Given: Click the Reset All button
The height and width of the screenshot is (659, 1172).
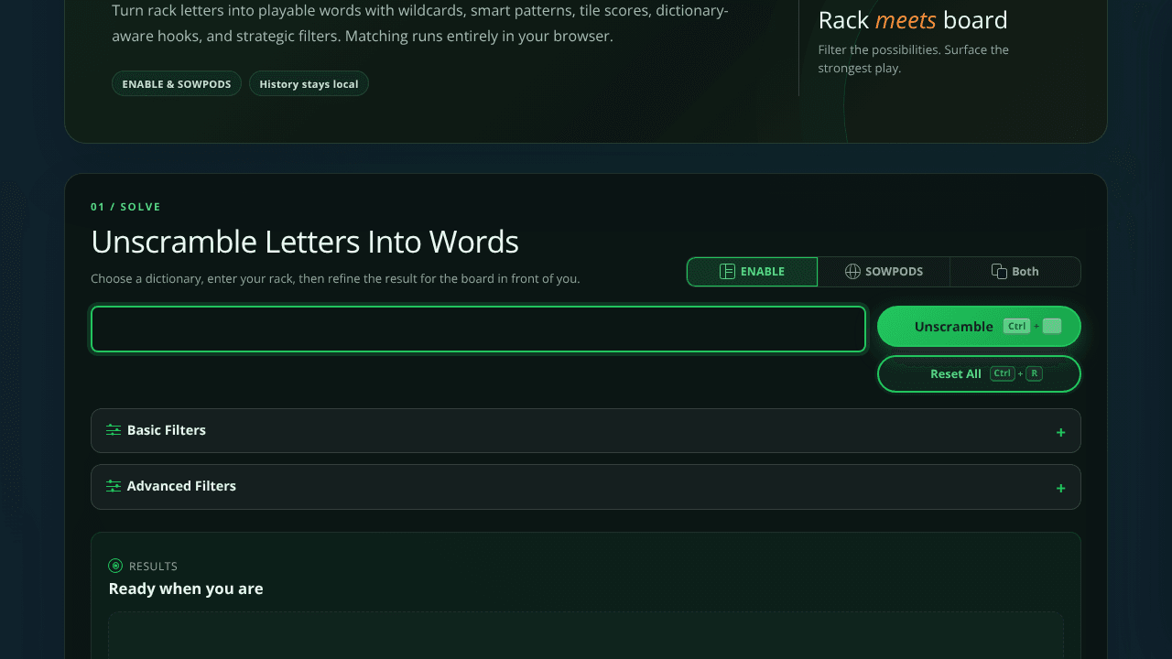Looking at the screenshot, I should 979,373.
